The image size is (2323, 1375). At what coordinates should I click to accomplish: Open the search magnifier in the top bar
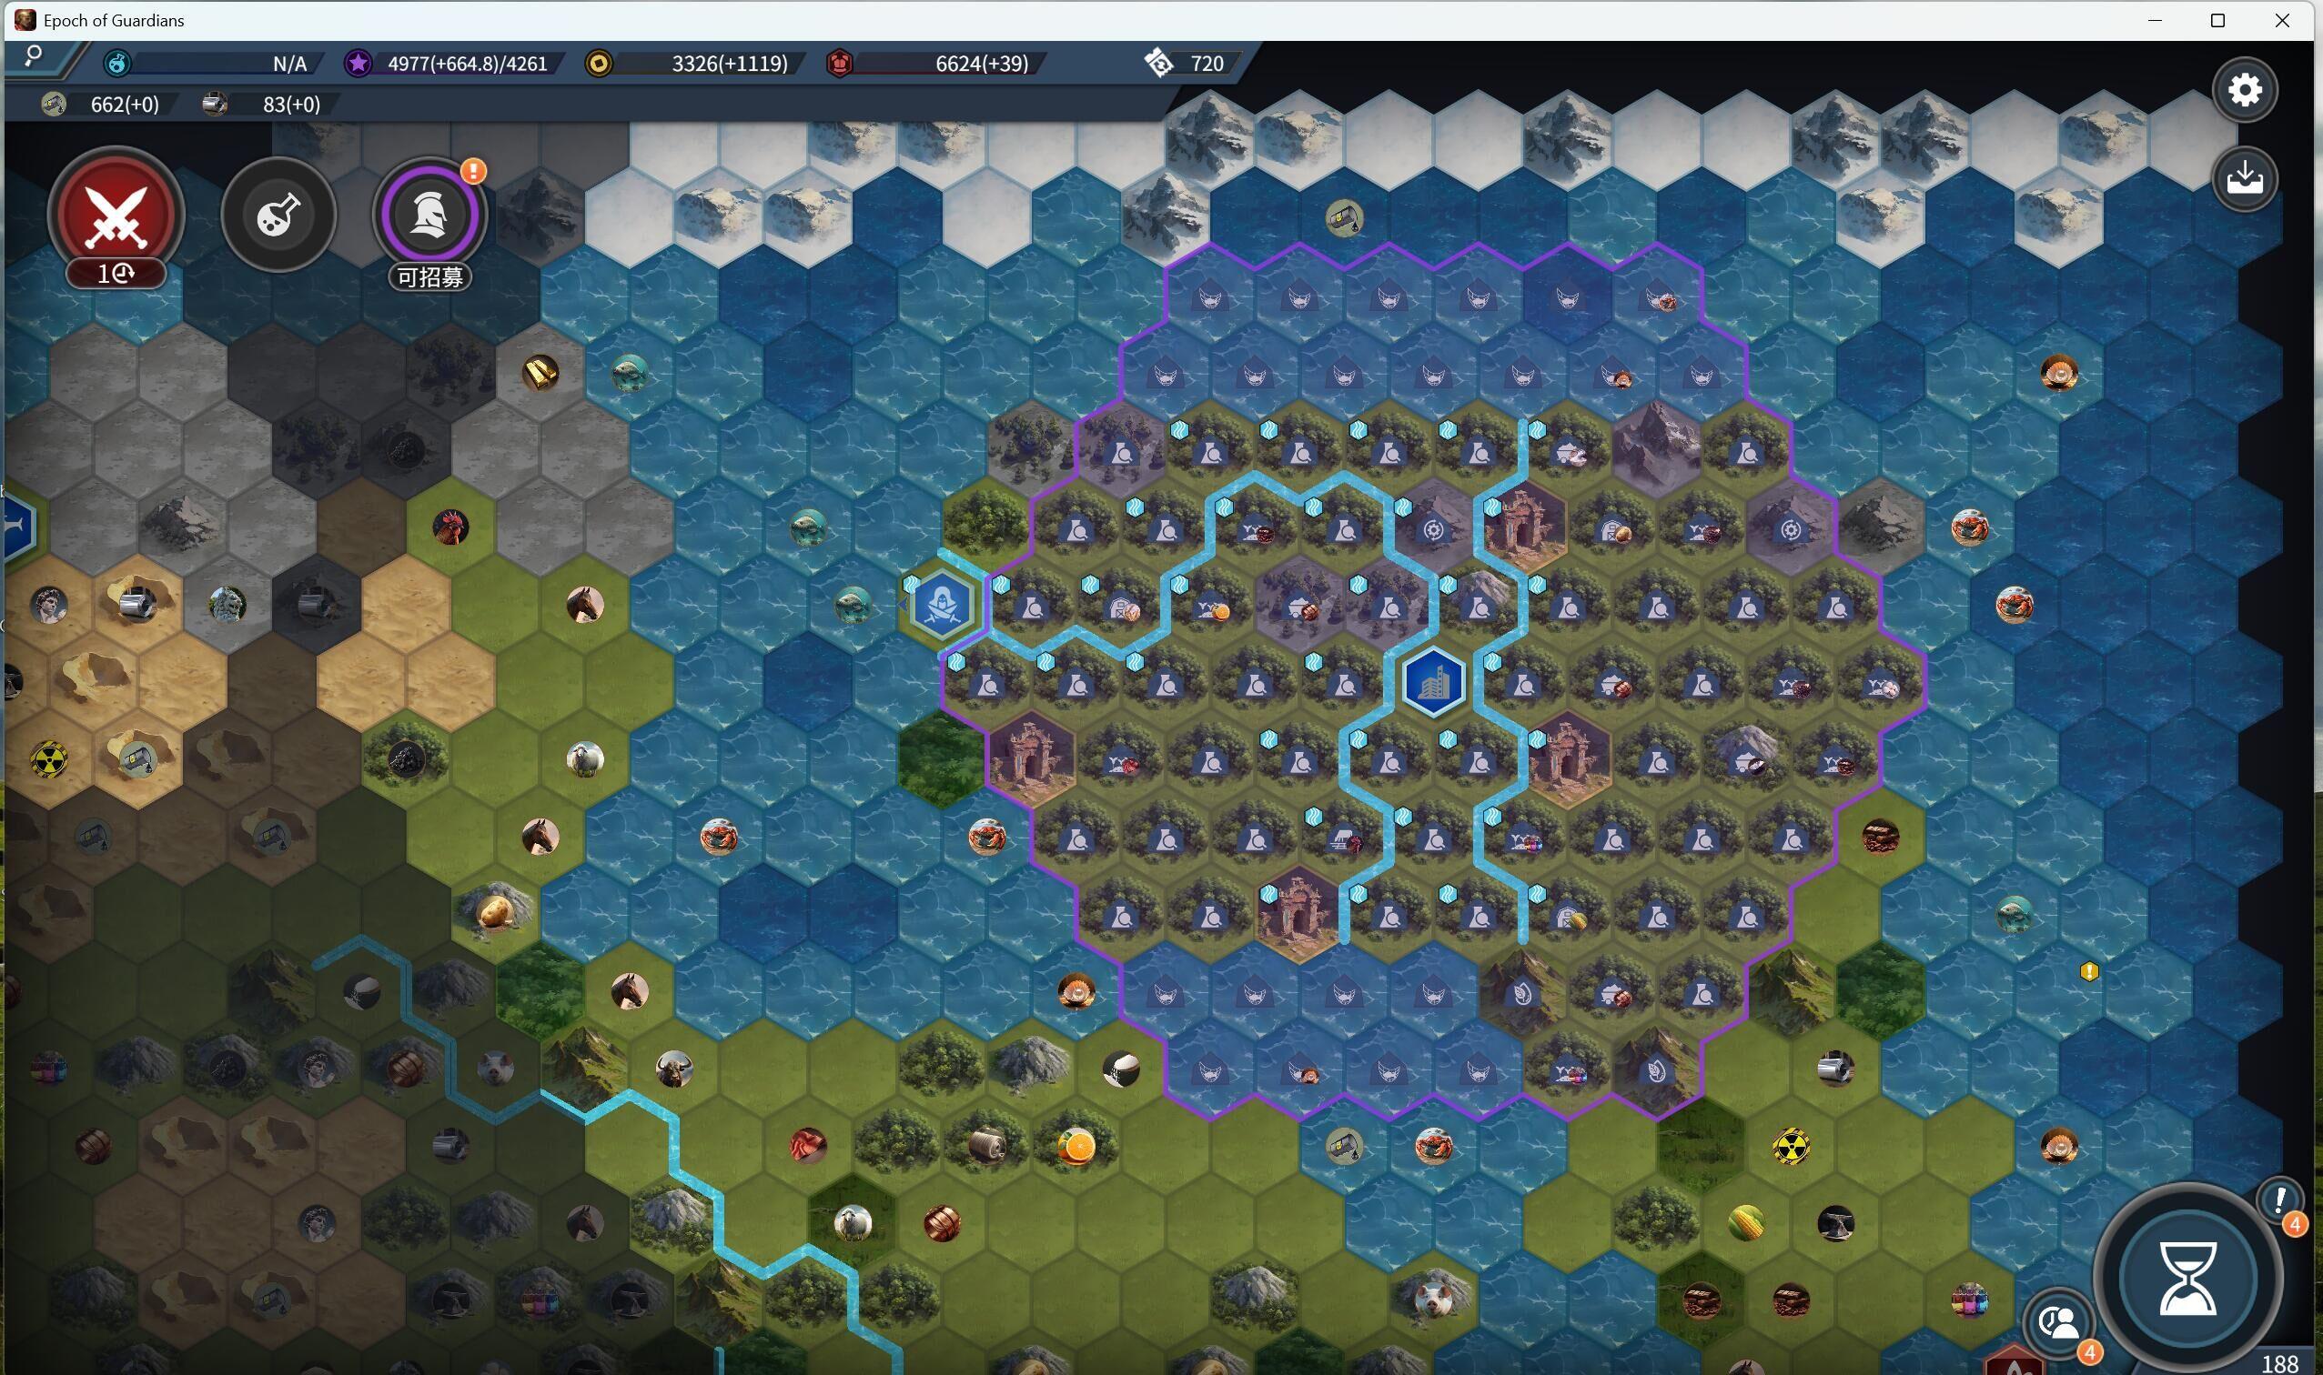(x=34, y=55)
